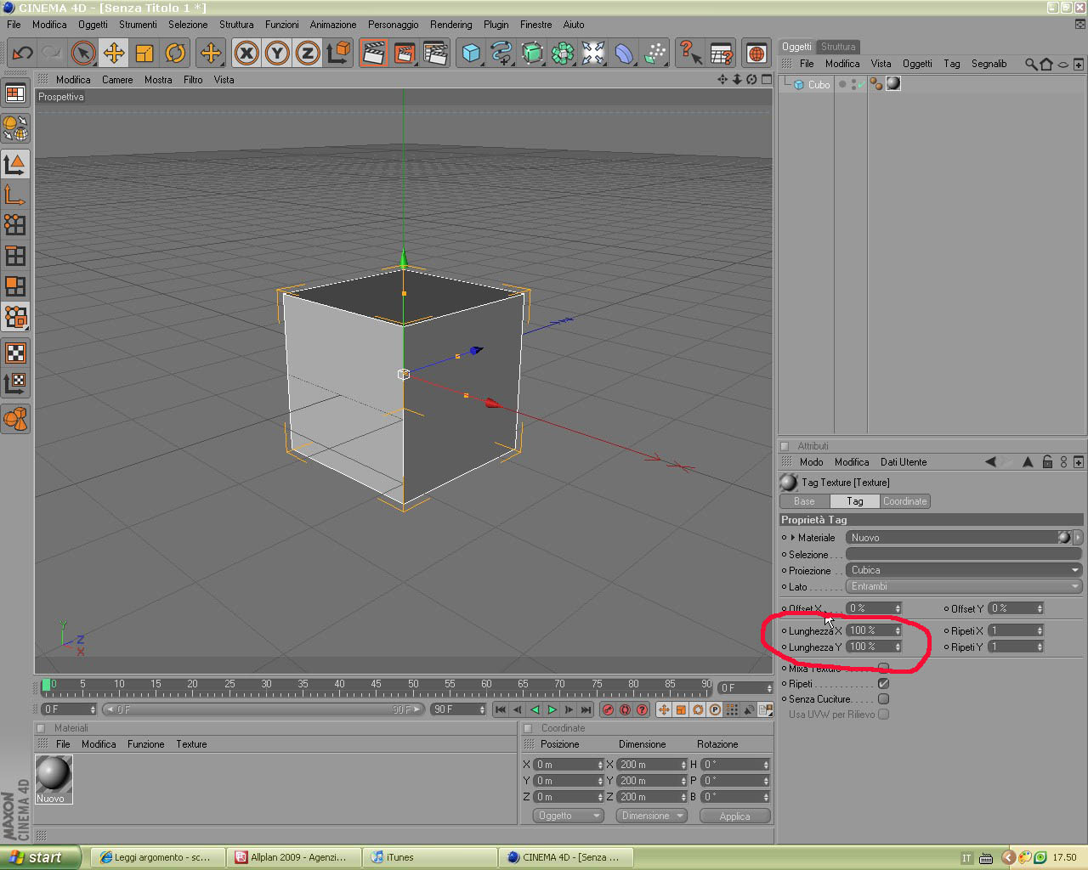Click the Applica button
This screenshot has width=1088, height=870.
(734, 816)
